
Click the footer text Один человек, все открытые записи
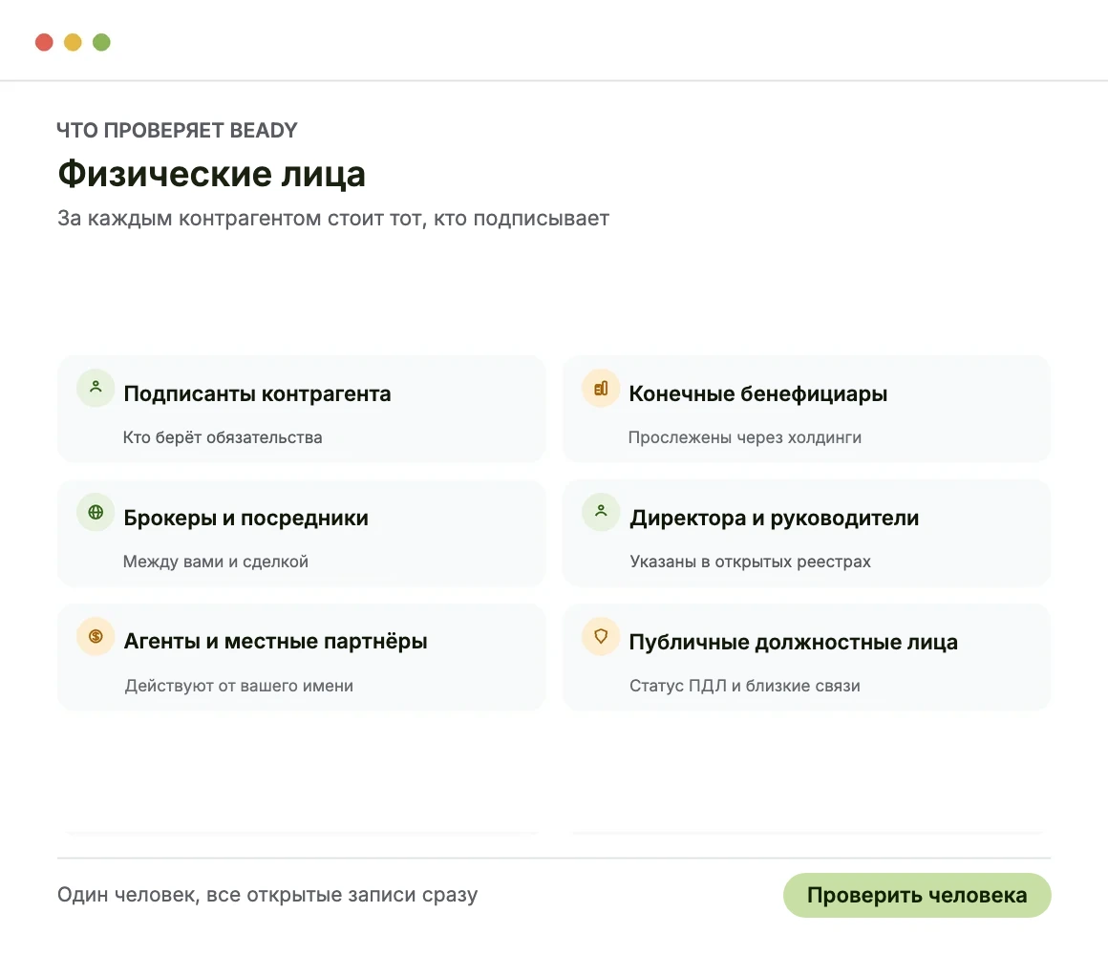(x=267, y=895)
